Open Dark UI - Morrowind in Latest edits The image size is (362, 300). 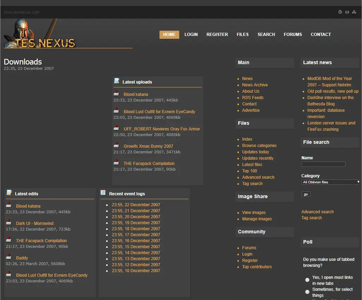point(35,224)
